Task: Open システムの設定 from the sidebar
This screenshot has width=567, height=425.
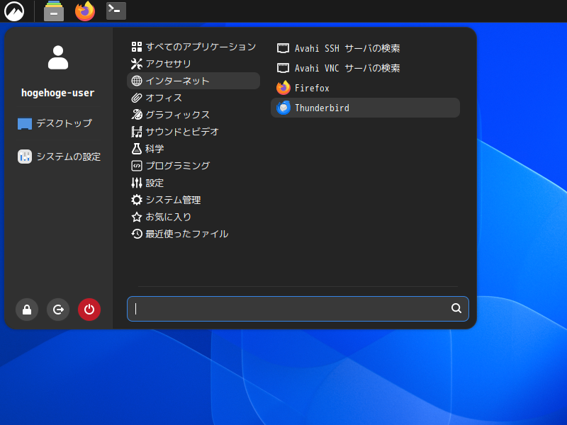Action: point(60,157)
